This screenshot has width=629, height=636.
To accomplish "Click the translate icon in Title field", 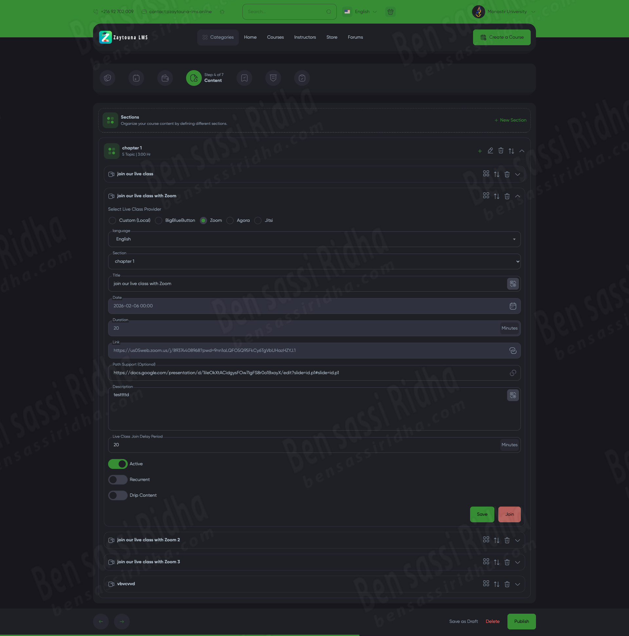I will 512,284.
